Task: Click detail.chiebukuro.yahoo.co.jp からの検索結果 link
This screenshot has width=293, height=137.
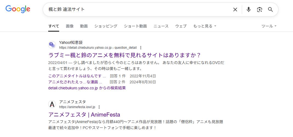Action: 87,88
